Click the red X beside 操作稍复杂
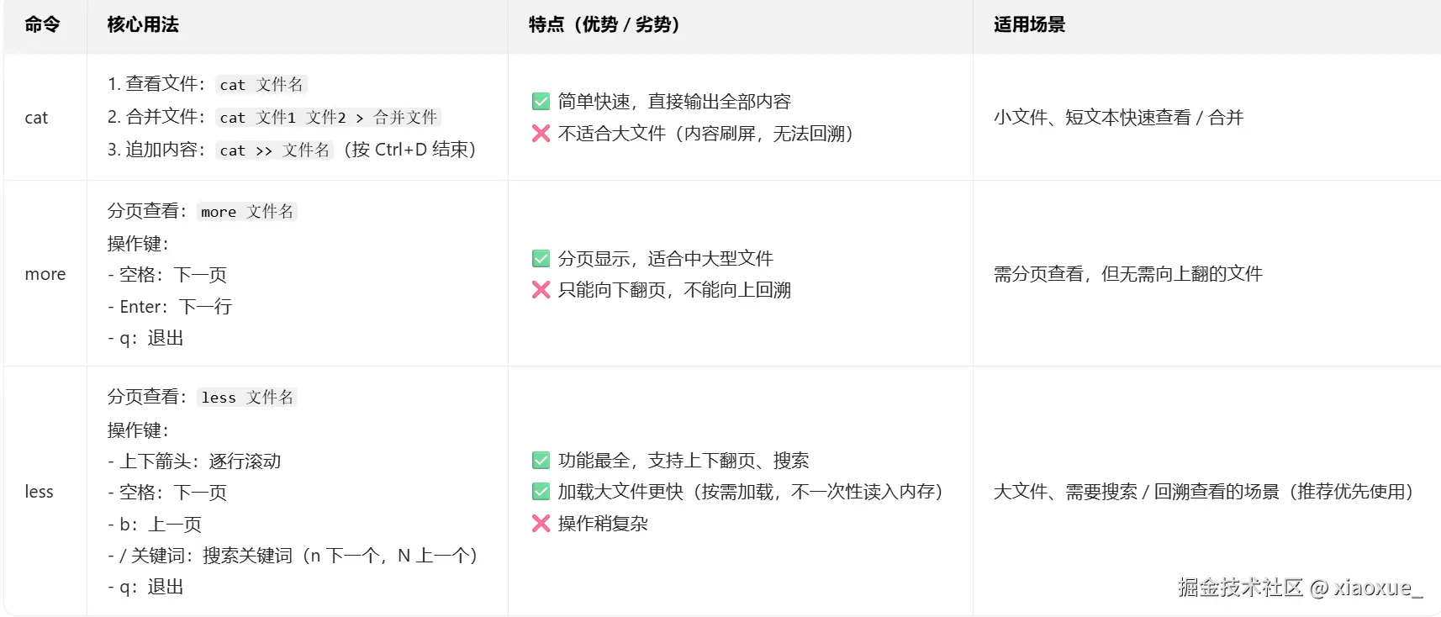Screen dimensions: 1441x617 point(541,524)
